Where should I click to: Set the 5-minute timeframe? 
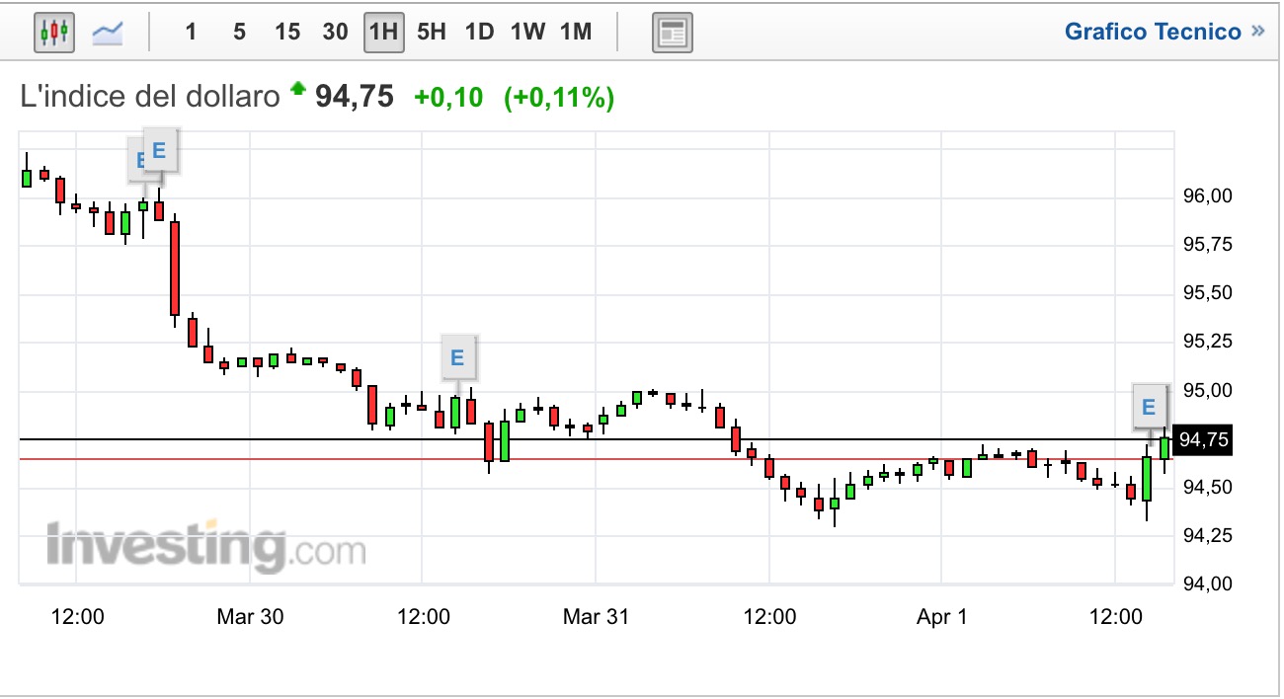(239, 32)
